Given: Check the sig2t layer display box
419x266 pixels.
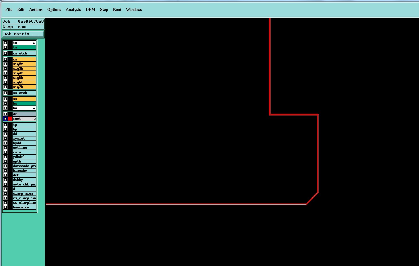Looking at the screenshot, I should [5, 64].
